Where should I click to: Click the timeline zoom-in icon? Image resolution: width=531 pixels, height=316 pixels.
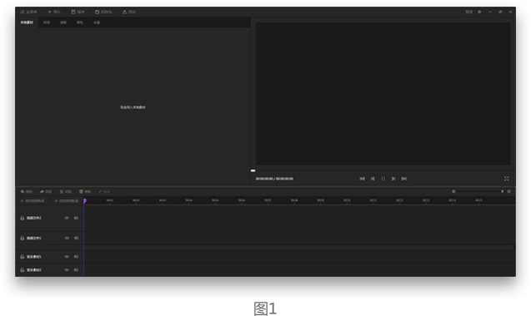click(509, 191)
